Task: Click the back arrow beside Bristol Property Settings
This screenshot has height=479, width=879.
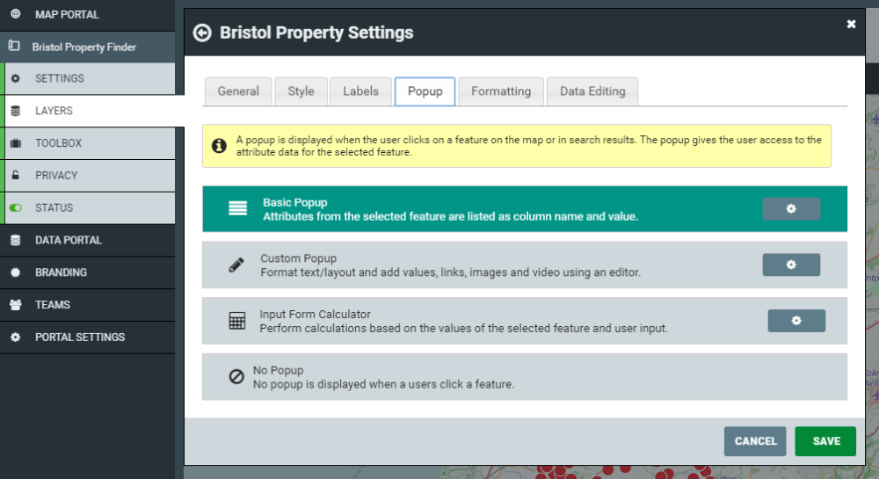Action: (202, 33)
